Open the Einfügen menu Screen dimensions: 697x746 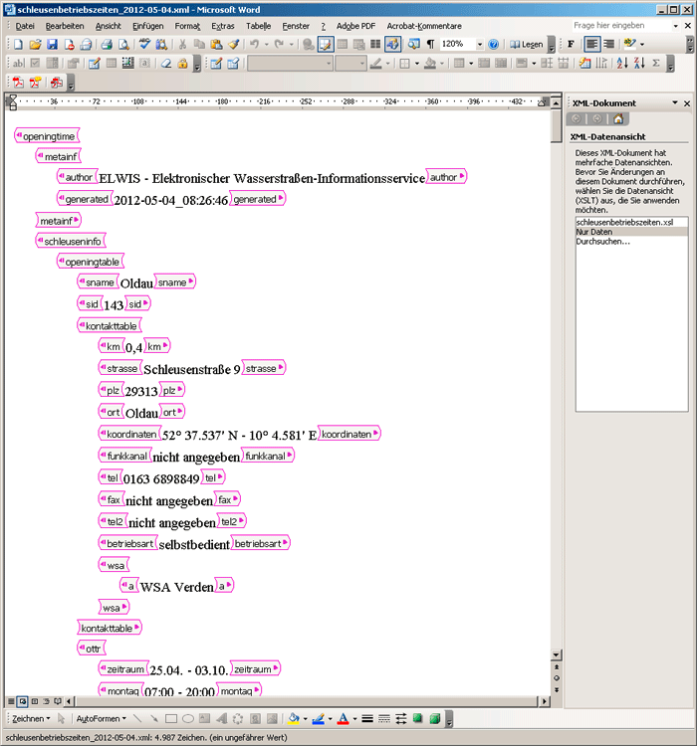pos(147,26)
